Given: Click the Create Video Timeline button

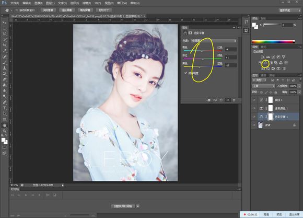Looking at the screenshot, I should click(x=123, y=206).
